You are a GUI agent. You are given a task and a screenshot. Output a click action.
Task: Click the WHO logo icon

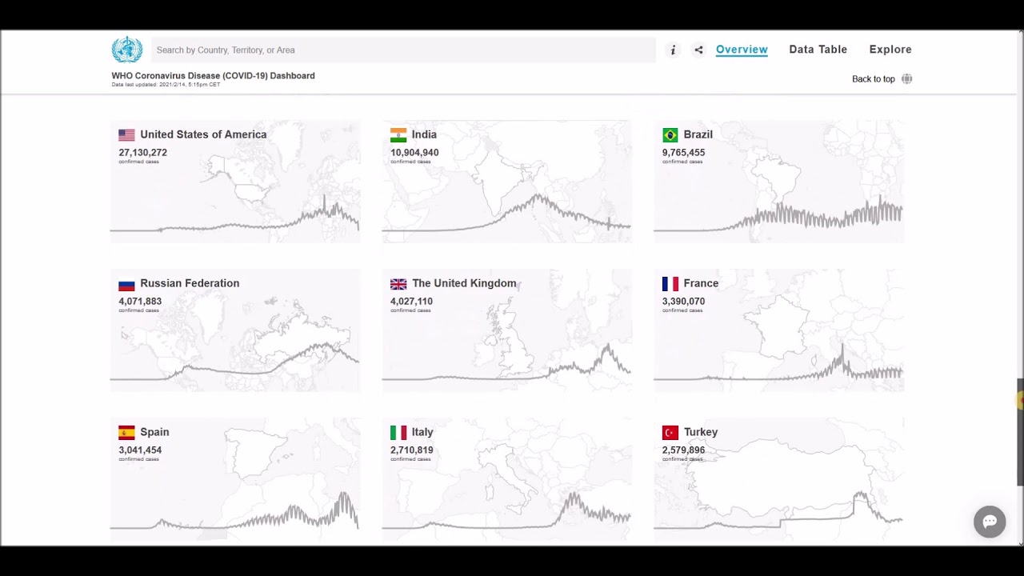(x=126, y=50)
